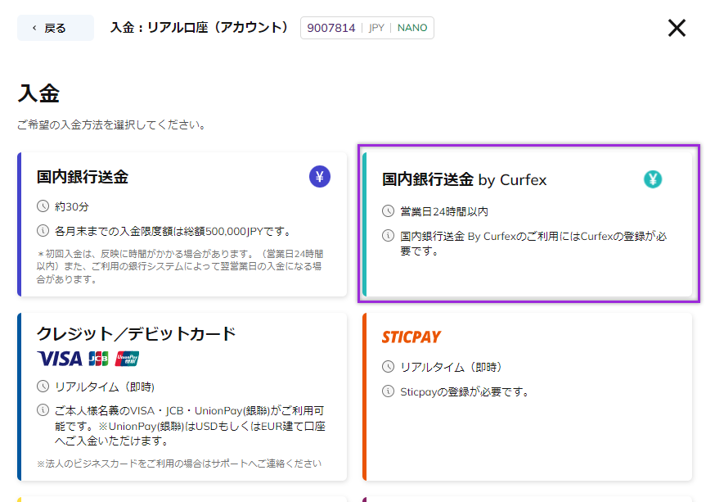Click the VISA logo
Viewport: 706px width, 502px height.
[60, 359]
